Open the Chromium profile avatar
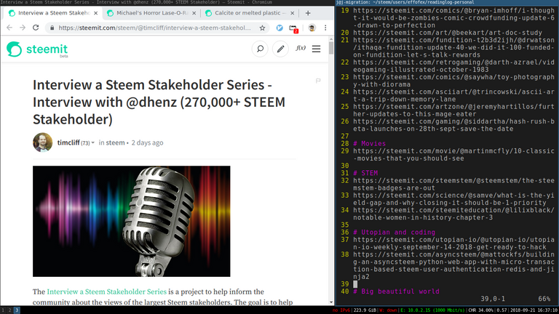Image resolution: width=559 pixels, height=314 pixels. click(x=312, y=28)
